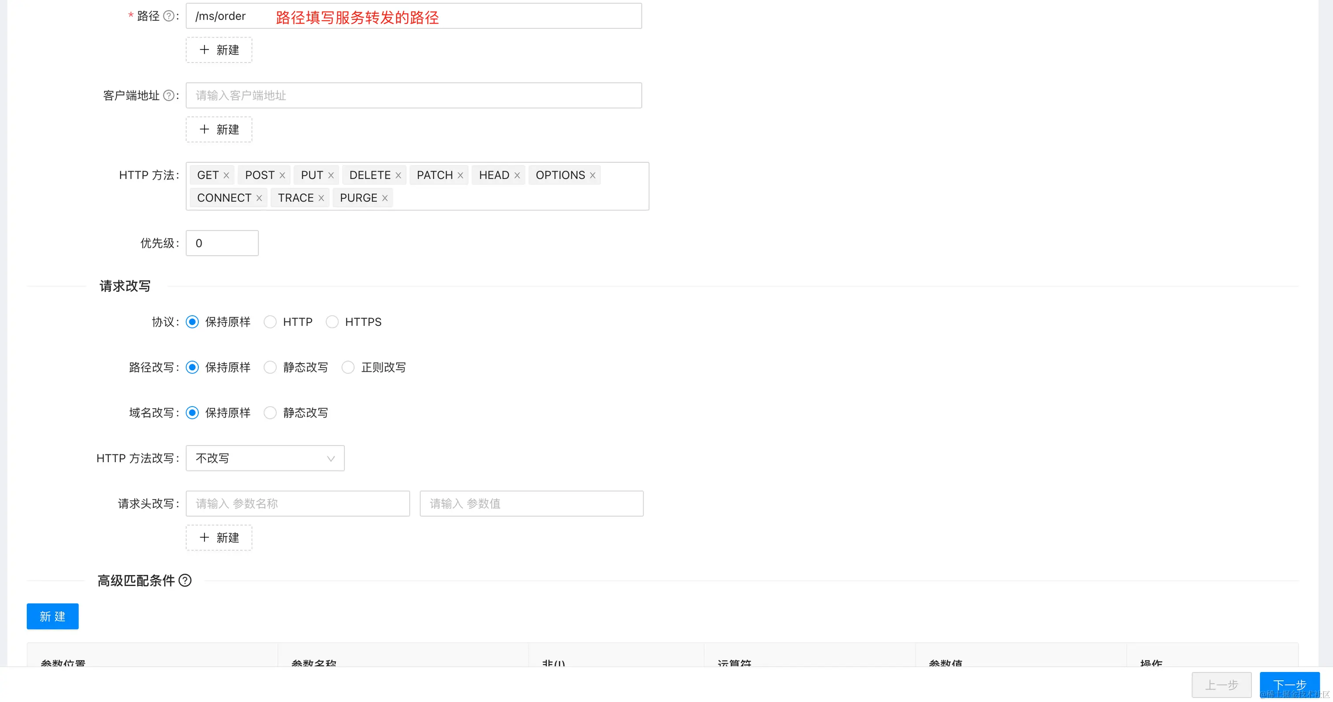Select HTTP protocol radio option
This screenshot has height=702, width=1333.
pyautogui.click(x=270, y=322)
